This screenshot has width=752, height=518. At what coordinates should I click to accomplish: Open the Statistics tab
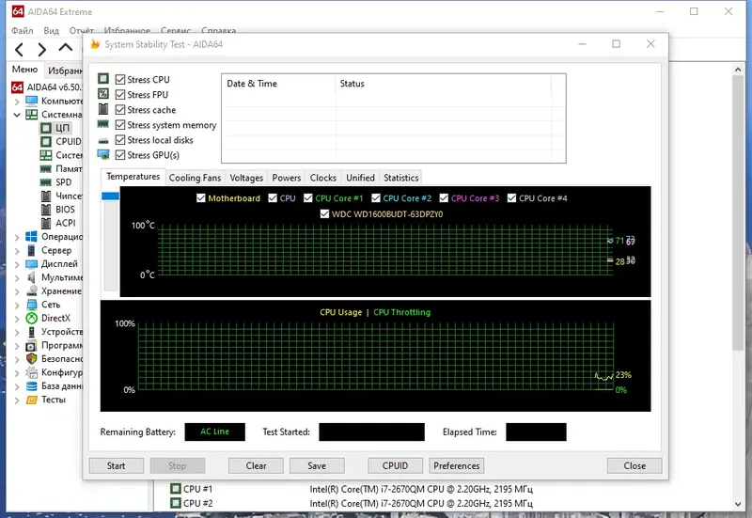pyautogui.click(x=401, y=178)
